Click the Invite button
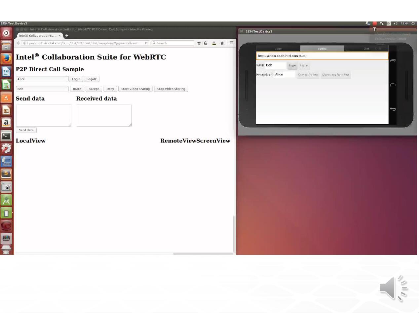This screenshot has width=419, height=313. (77, 89)
